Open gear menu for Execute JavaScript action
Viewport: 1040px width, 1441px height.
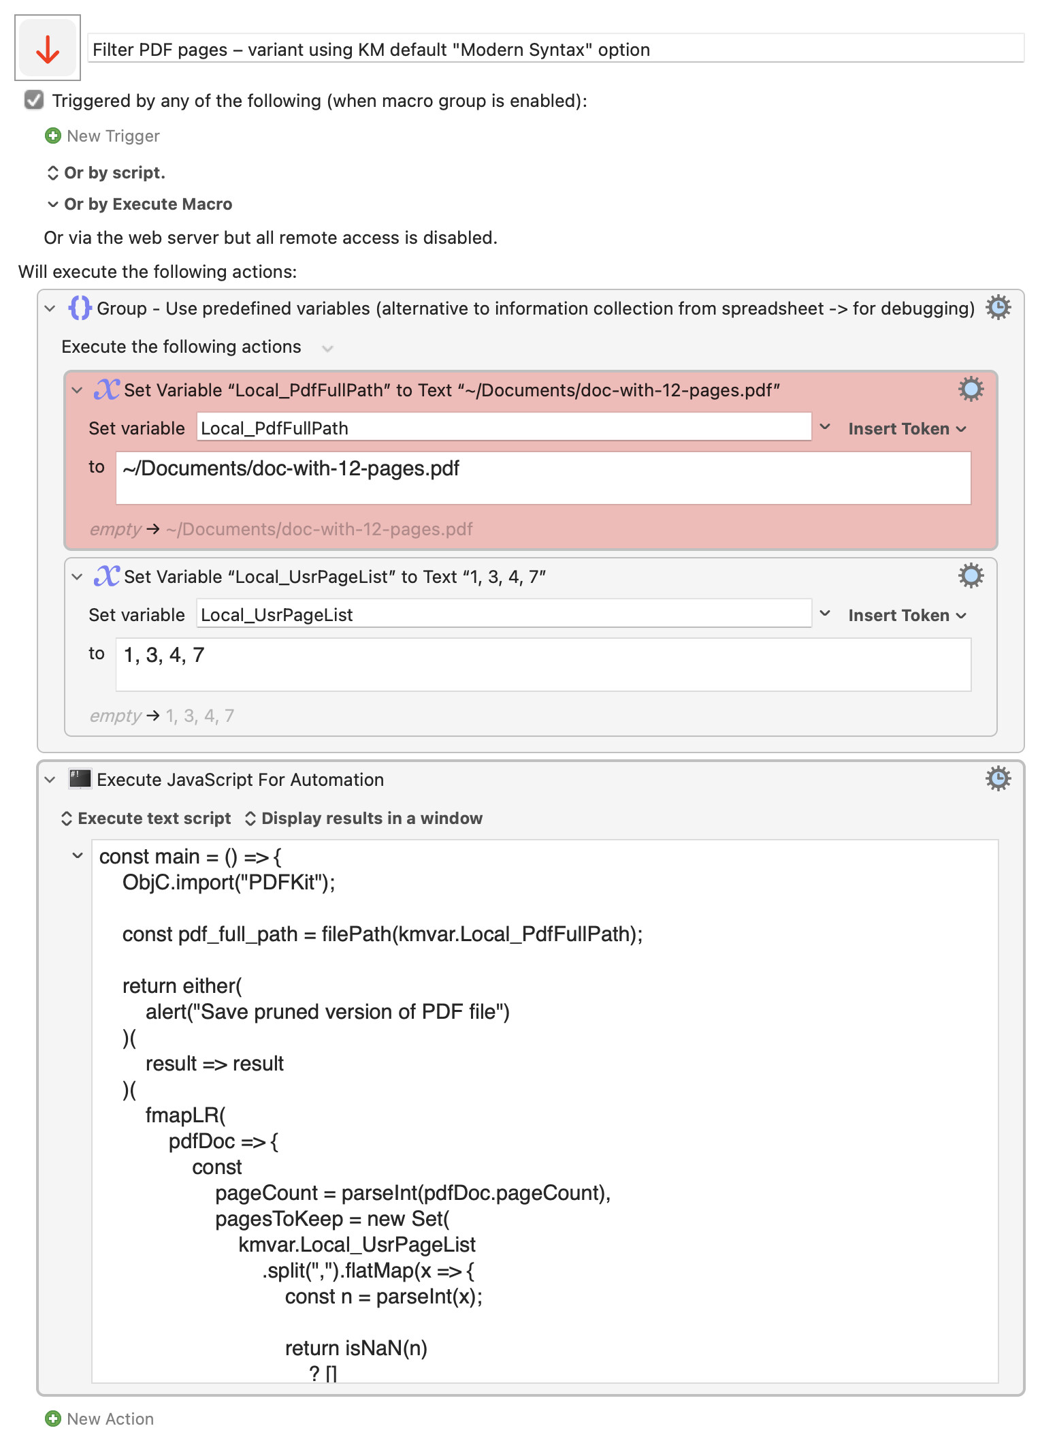pyautogui.click(x=998, y=779)
